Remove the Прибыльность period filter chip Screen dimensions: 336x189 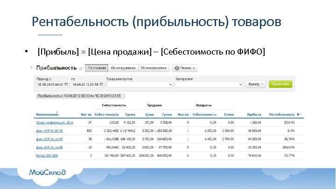[x=123, y=96]
